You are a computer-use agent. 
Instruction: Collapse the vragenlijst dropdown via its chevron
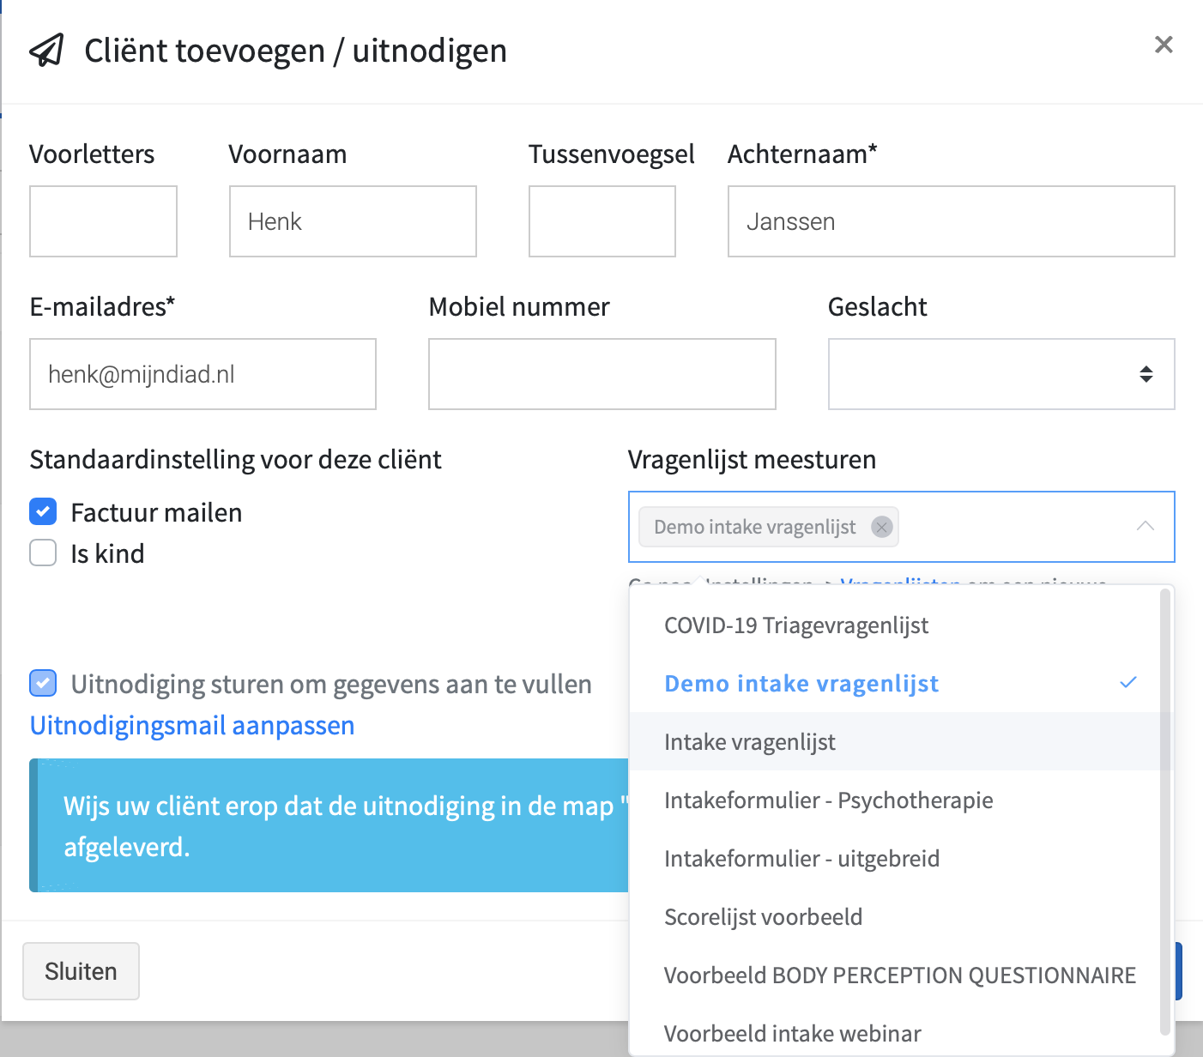pyautogui.click(x=1146, y=526)
